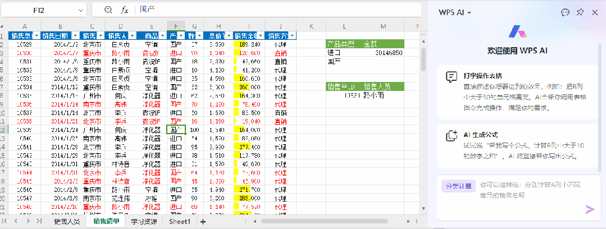Viewport: 606px width, 229px height.
Task: Select column A header
Action: point(25,26)
